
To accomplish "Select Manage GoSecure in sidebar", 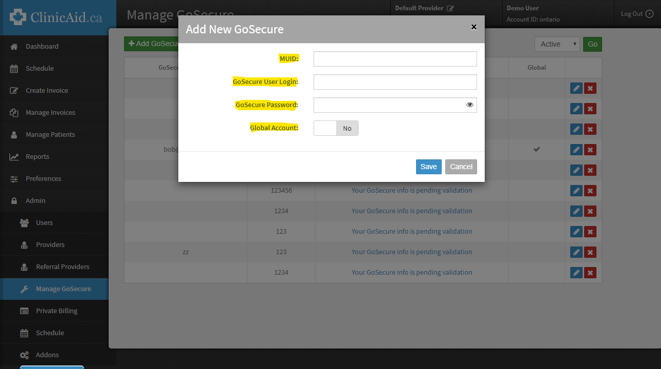I will 54,289.
